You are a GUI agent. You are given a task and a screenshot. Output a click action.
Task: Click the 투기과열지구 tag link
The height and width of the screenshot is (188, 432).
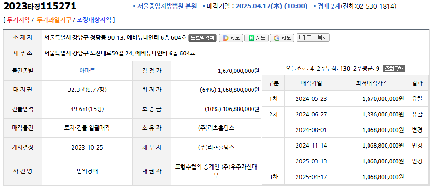tap(54, 19)
